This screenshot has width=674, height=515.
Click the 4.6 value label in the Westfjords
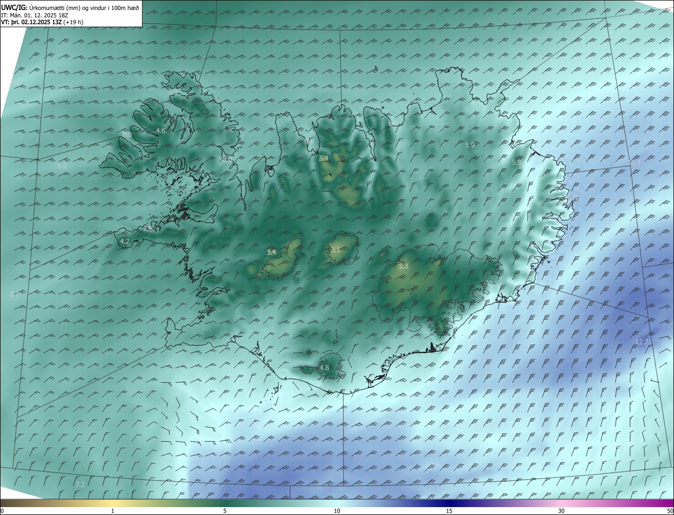point(161,131)
